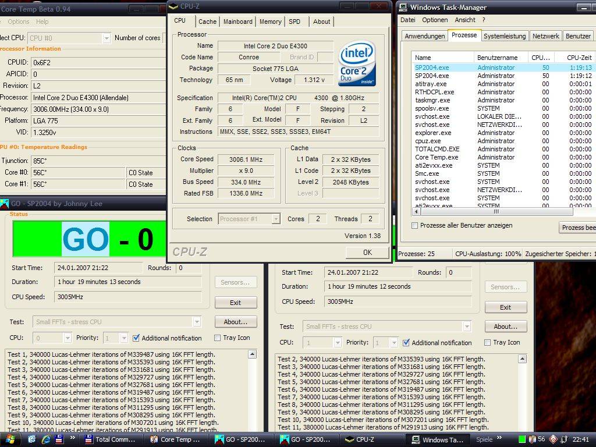Enable Tray Icon in SP2004 CPU 1 window

tap(487, 342)
